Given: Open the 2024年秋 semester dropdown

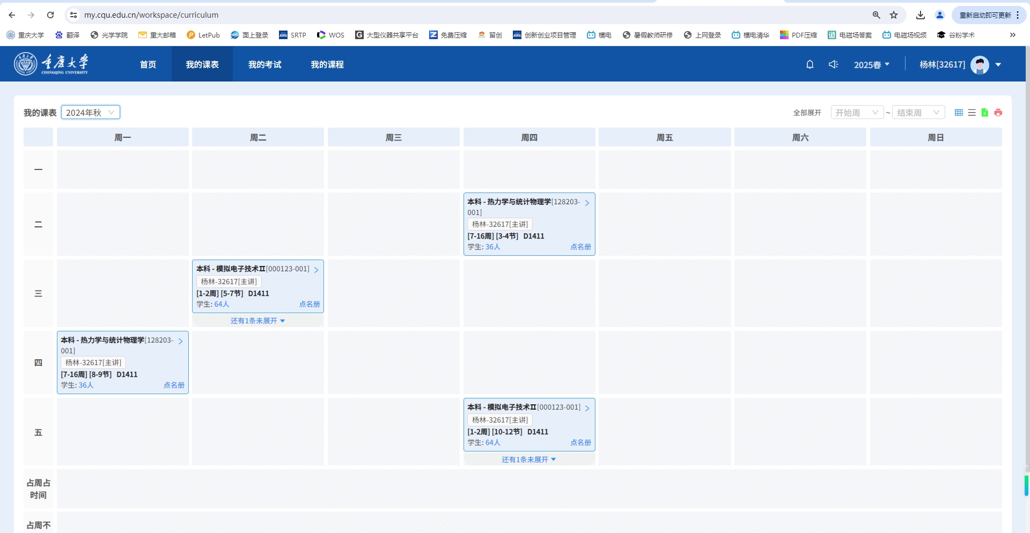Looking at the screenshot, I should (x=90, y=113).
